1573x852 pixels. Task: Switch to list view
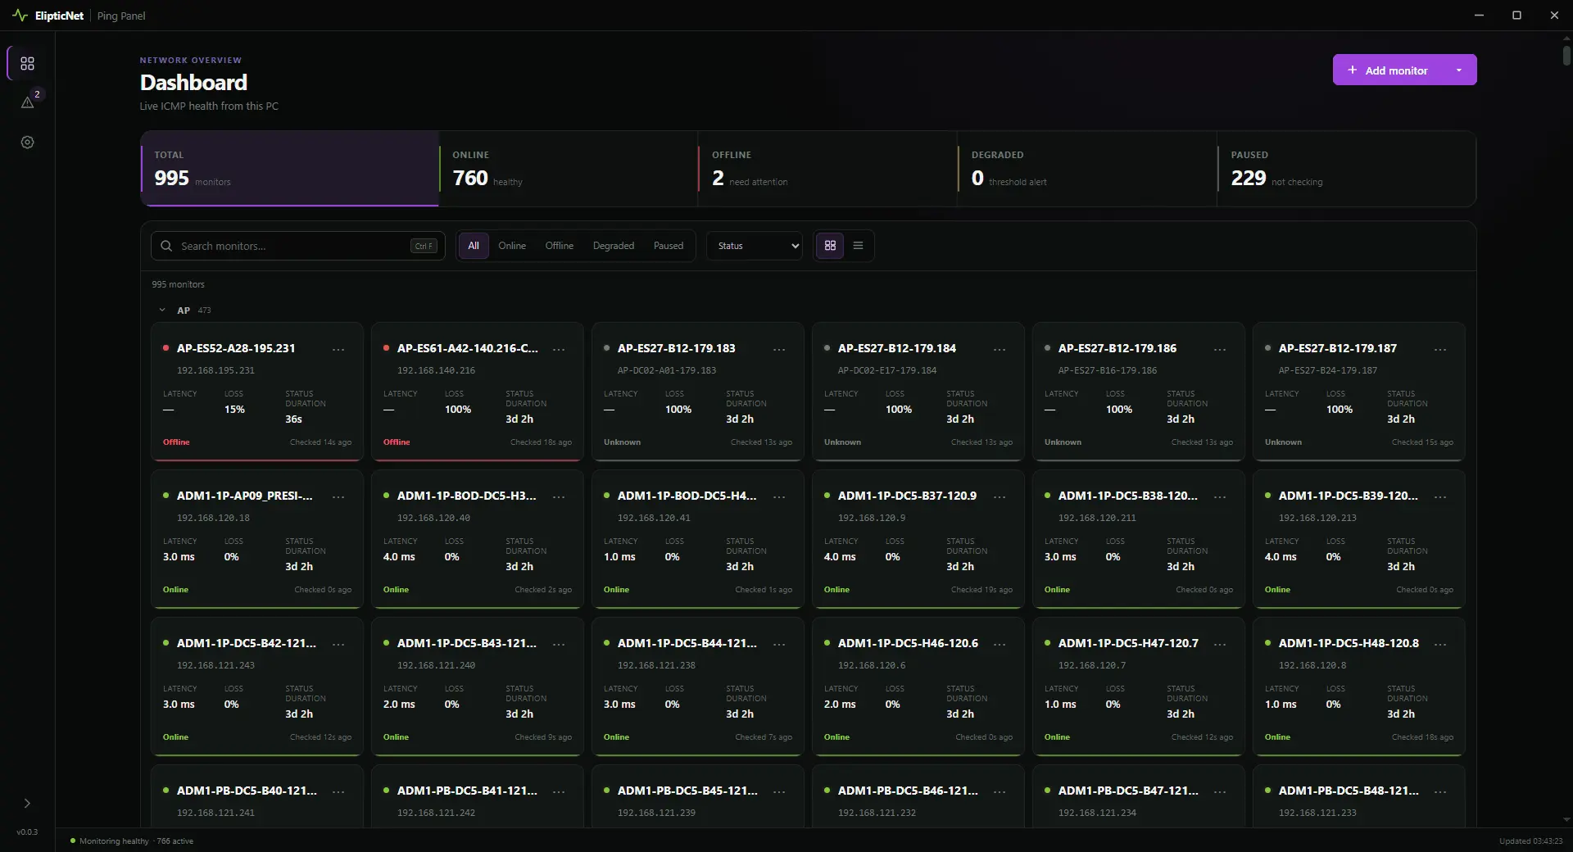coord(858,246)
